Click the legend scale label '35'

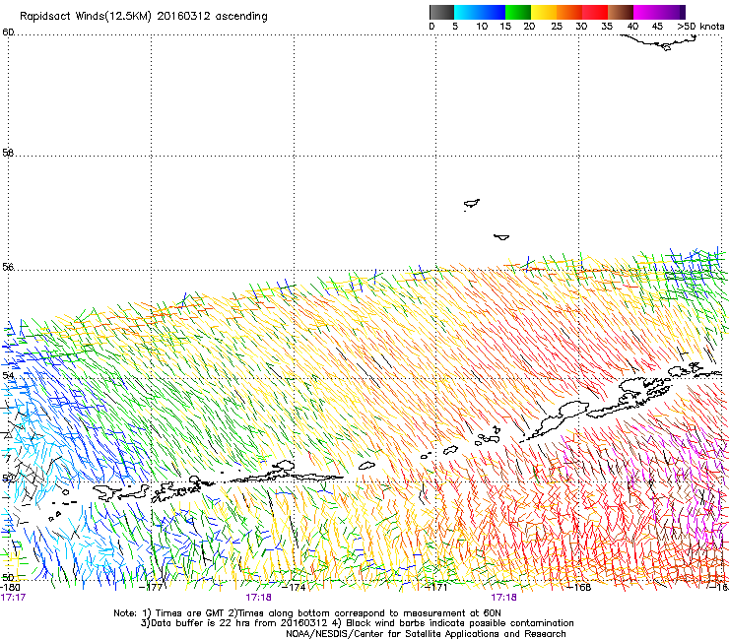click(607, 27)
